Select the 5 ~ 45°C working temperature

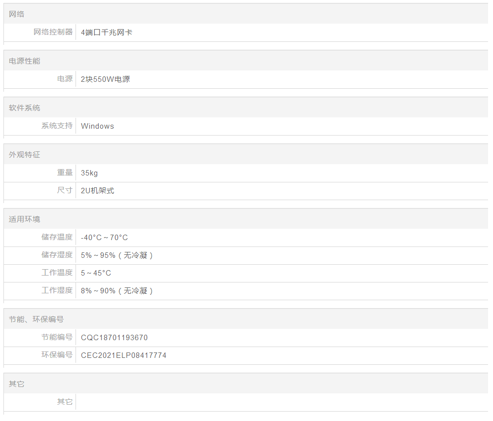click(x=96, y=273)
